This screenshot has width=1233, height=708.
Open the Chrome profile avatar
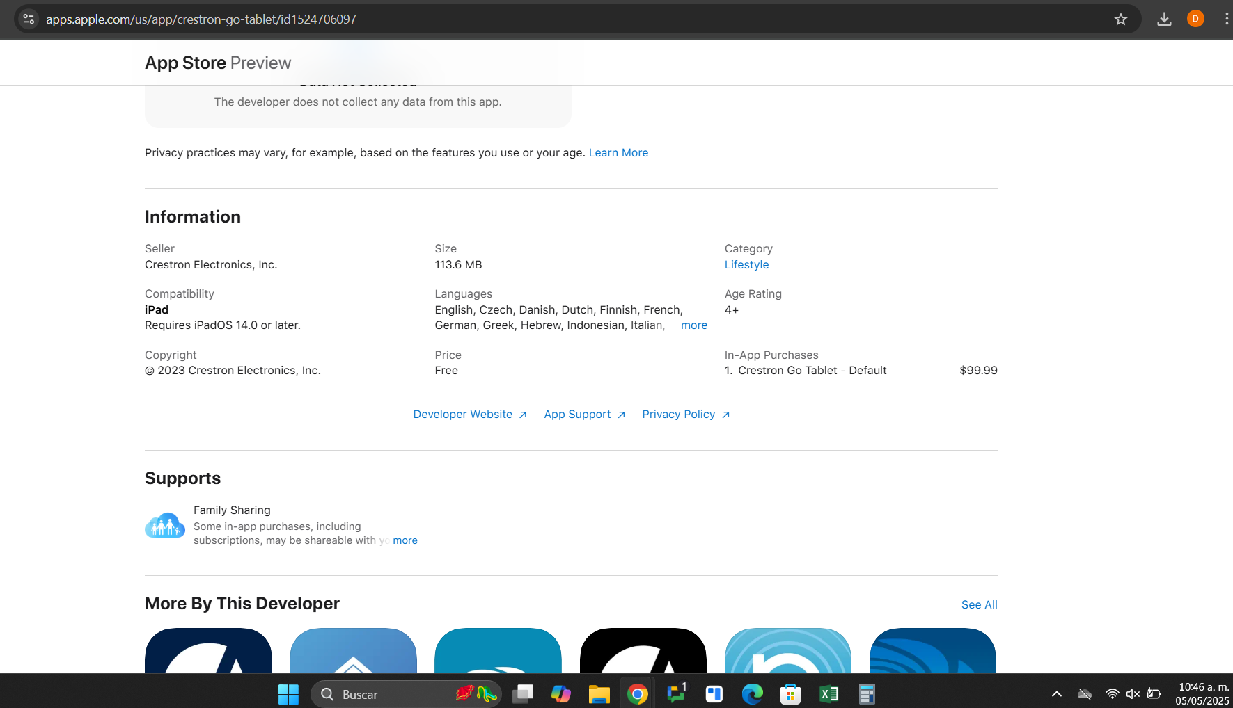pos(1195,19)
